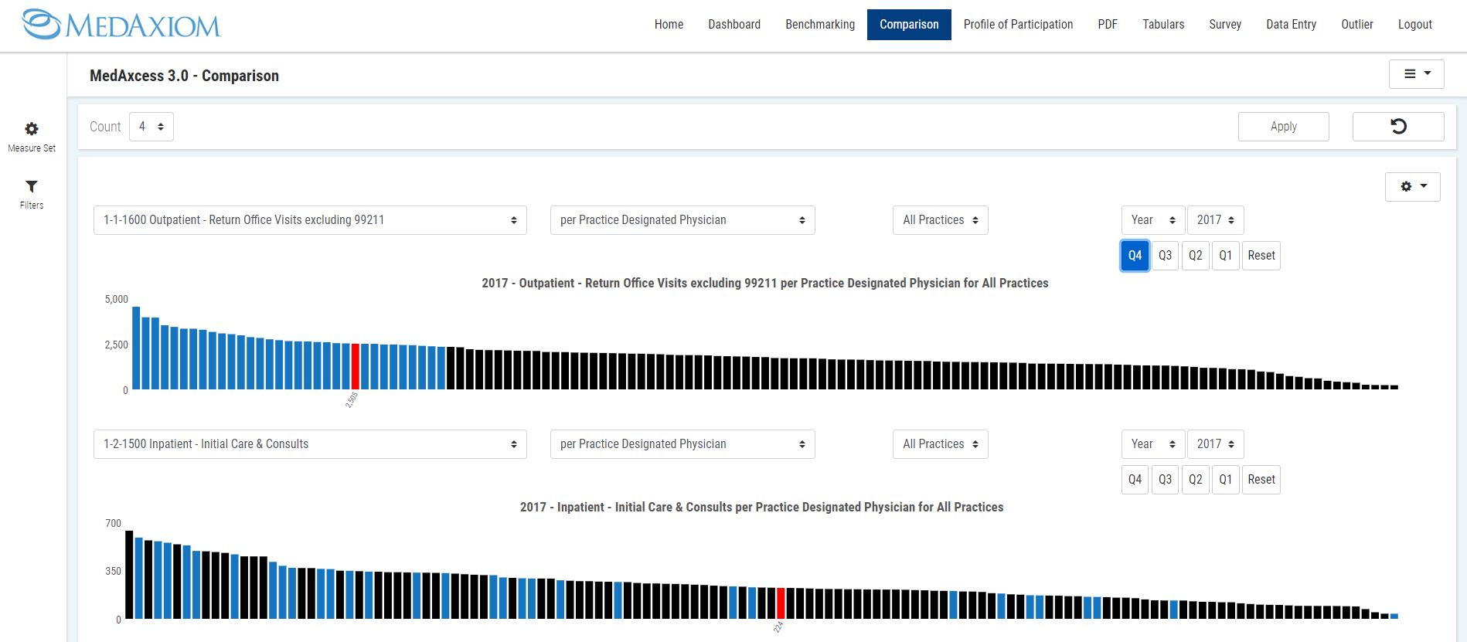The height and width of the screenshot is (642, 1467).
Task: Click Reset on the Inpatient chart quartiles
Action: pos(1261,480)
